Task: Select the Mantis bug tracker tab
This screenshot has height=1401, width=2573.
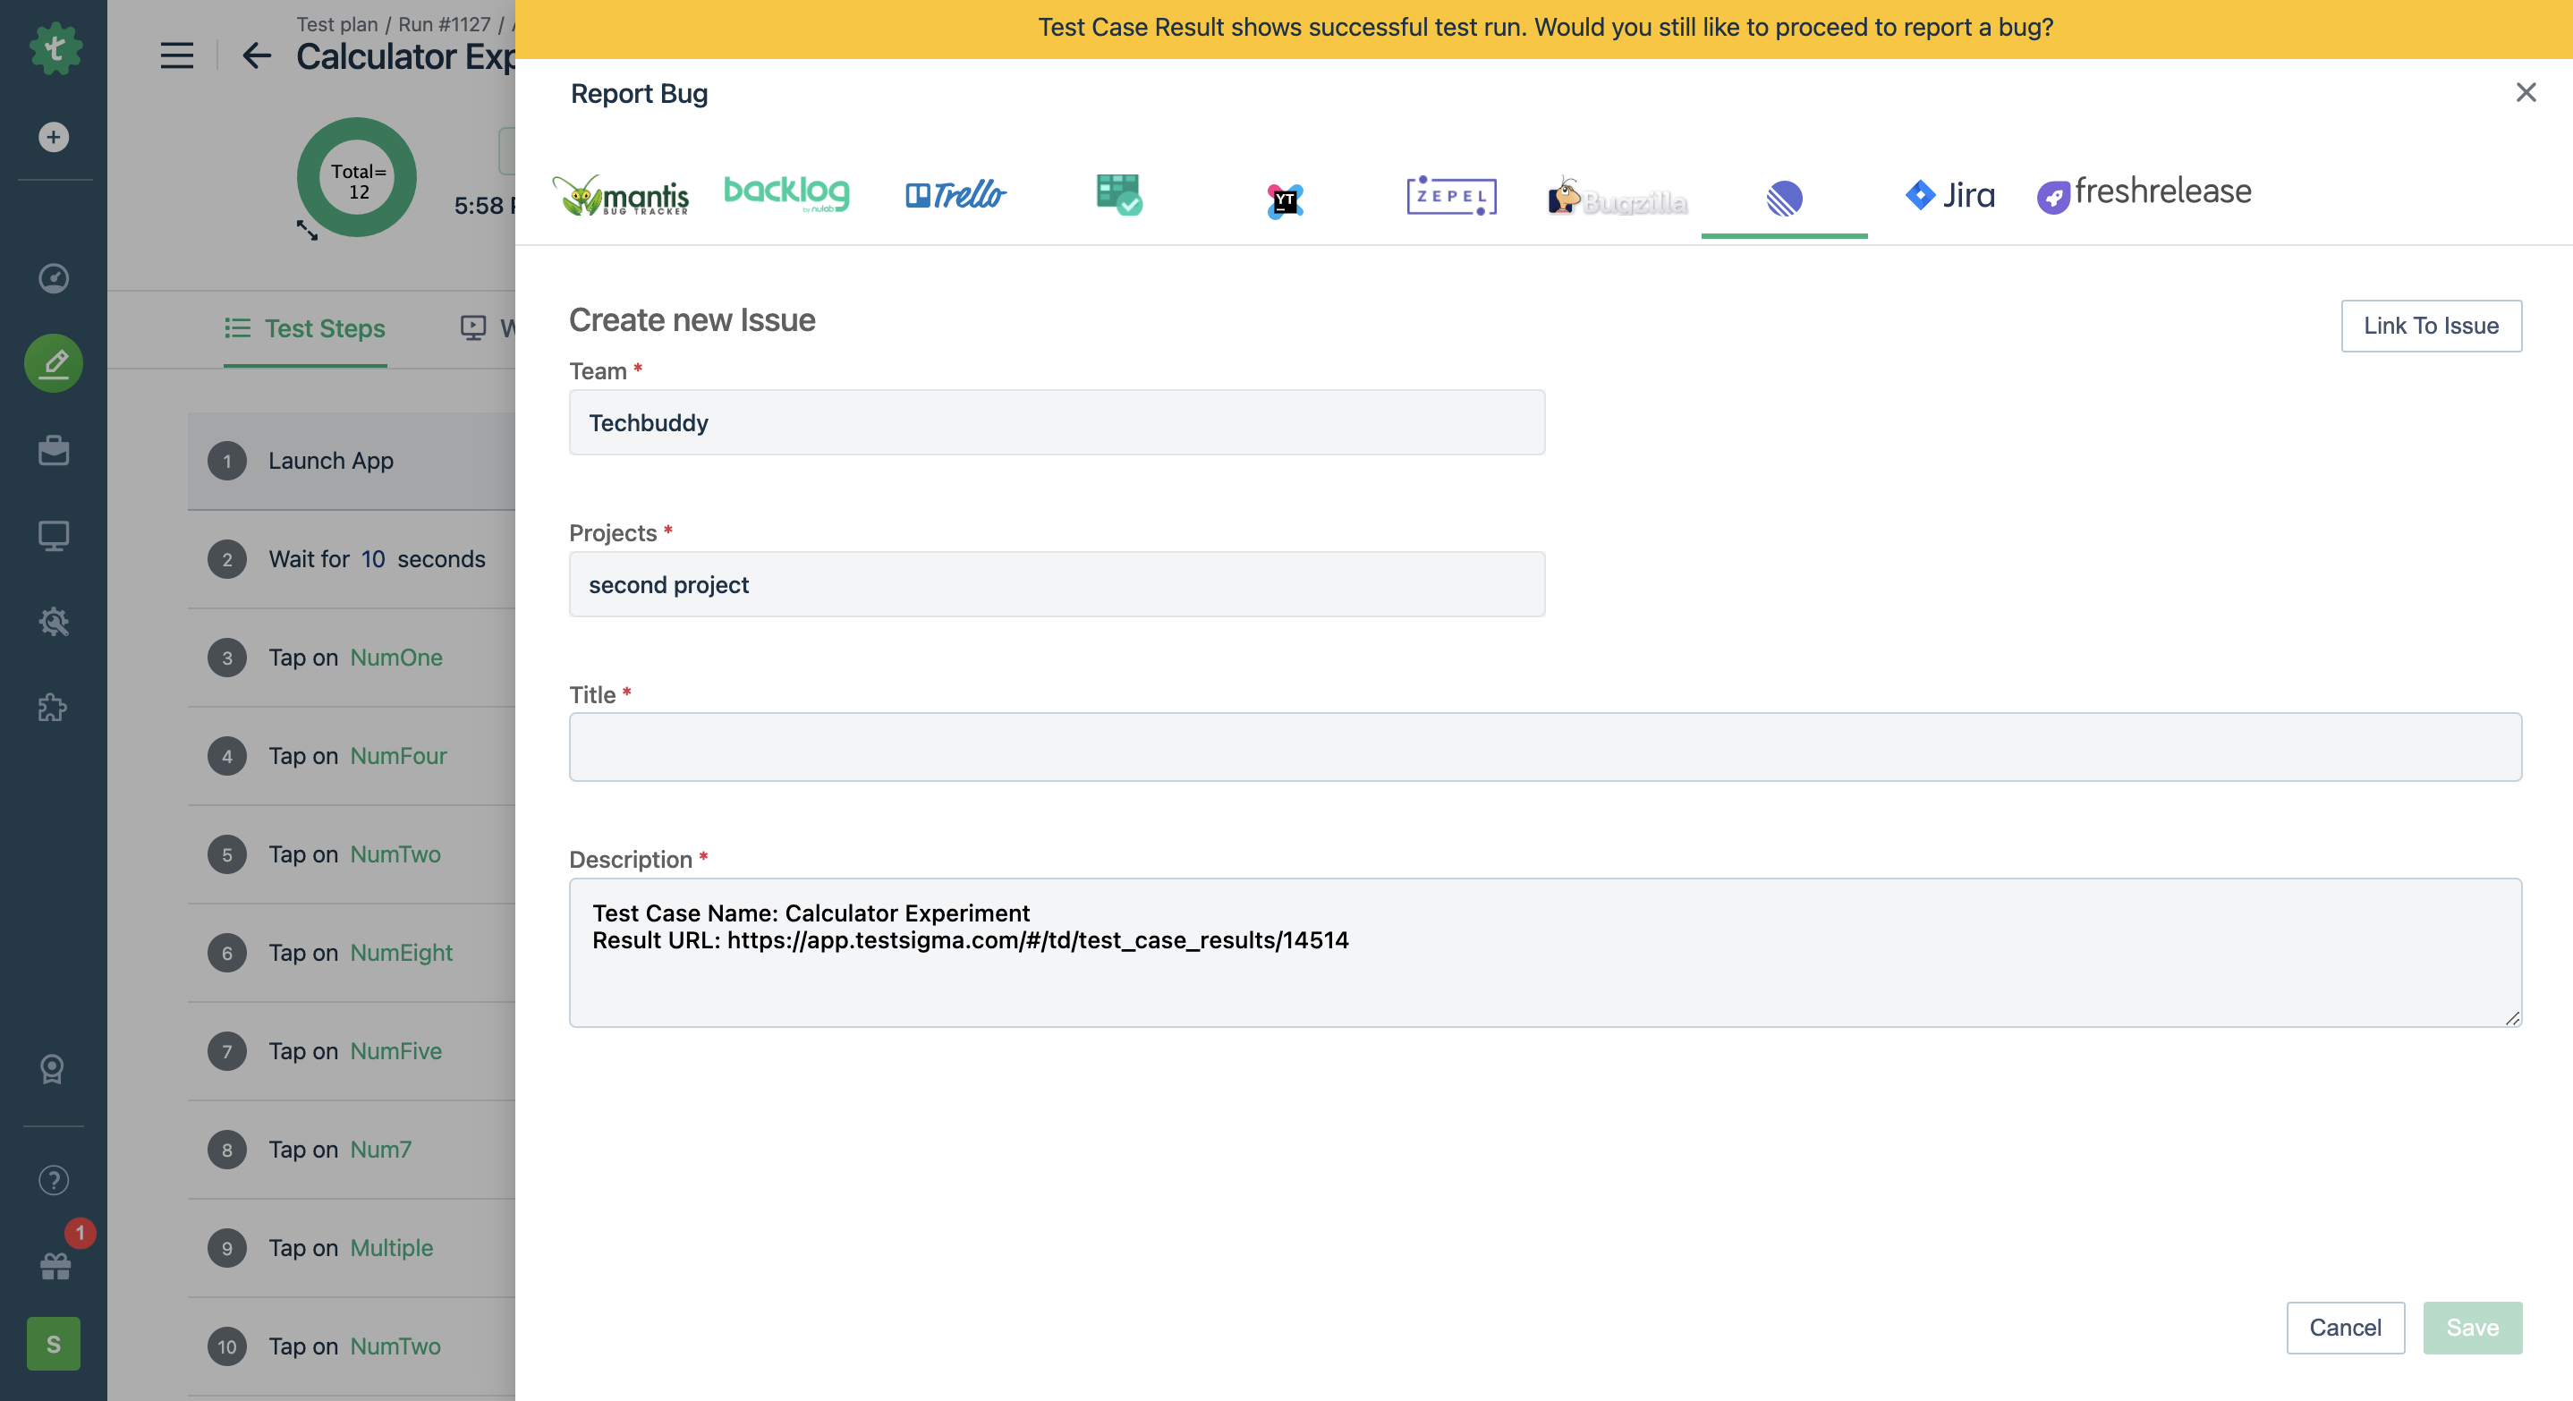Action: (x=620, y=195)
